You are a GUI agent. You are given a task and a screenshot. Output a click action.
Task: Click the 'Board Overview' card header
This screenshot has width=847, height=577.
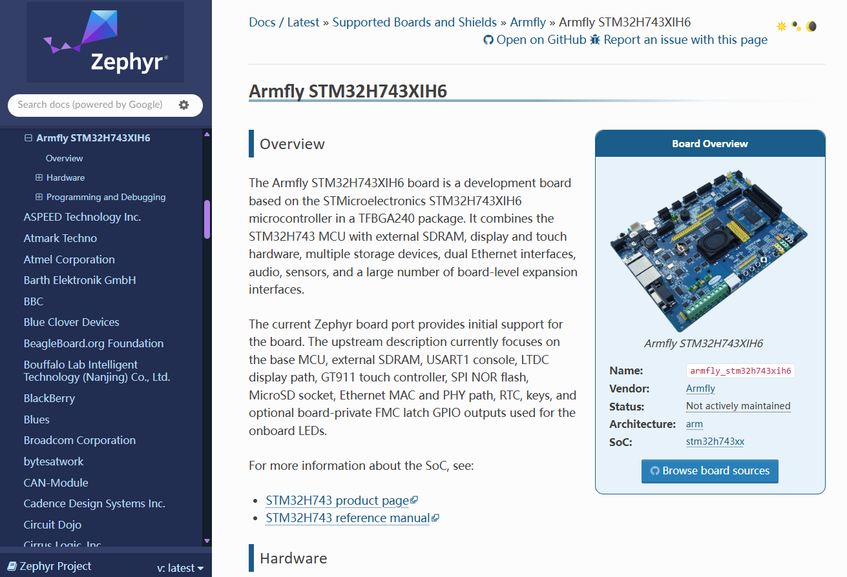(x=710, y=144)
